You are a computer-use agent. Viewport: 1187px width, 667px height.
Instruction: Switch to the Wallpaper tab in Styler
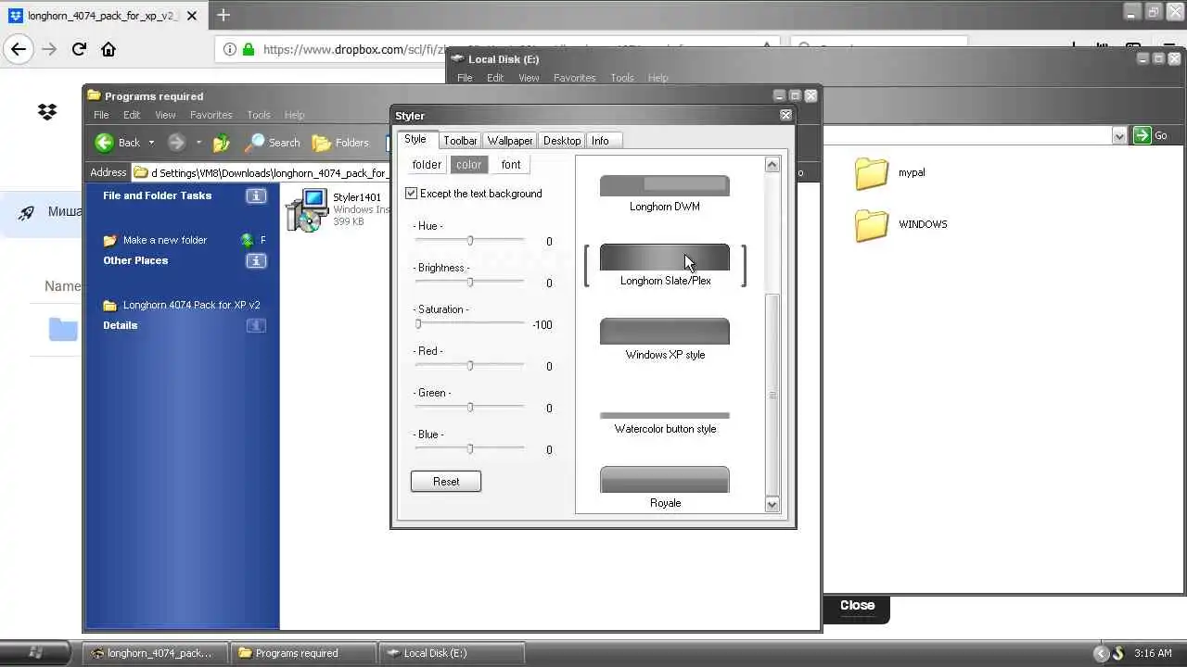tap(510, 141)
